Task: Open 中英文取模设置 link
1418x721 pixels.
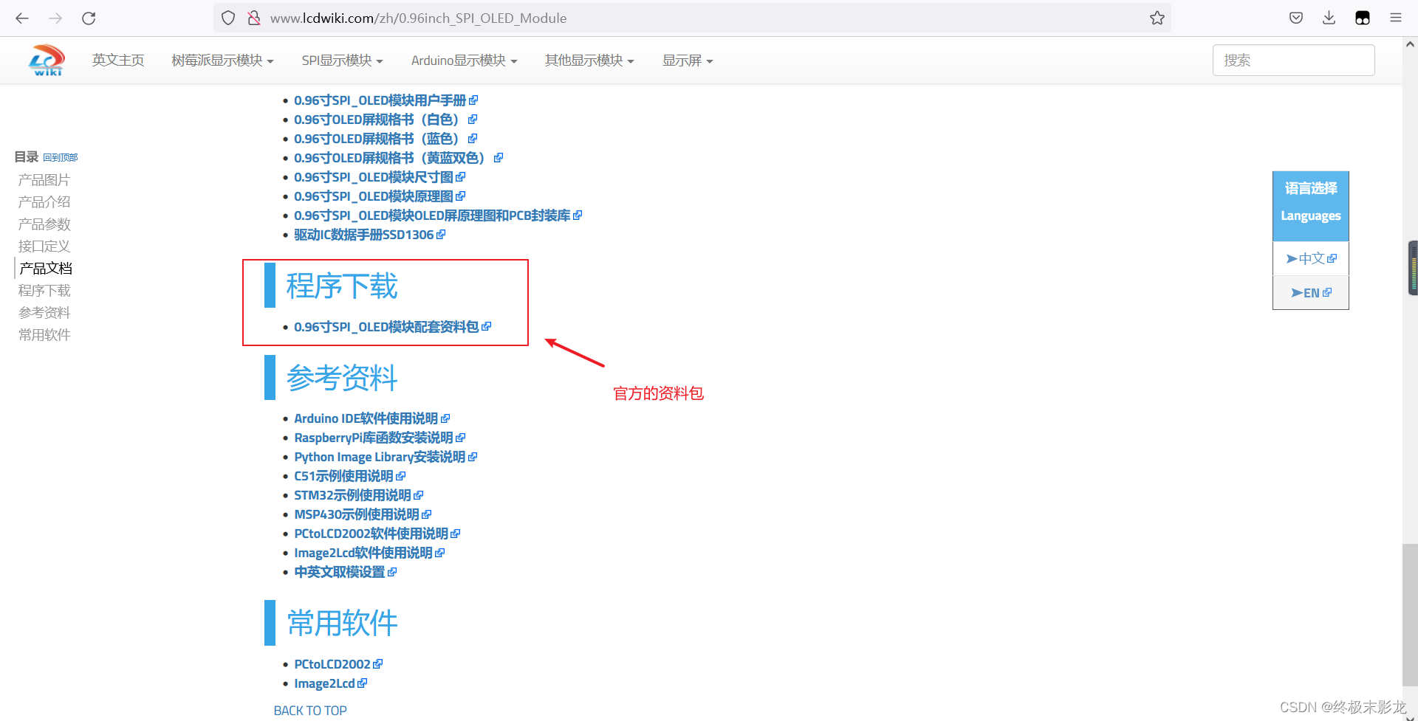Action: click(345, 572)
